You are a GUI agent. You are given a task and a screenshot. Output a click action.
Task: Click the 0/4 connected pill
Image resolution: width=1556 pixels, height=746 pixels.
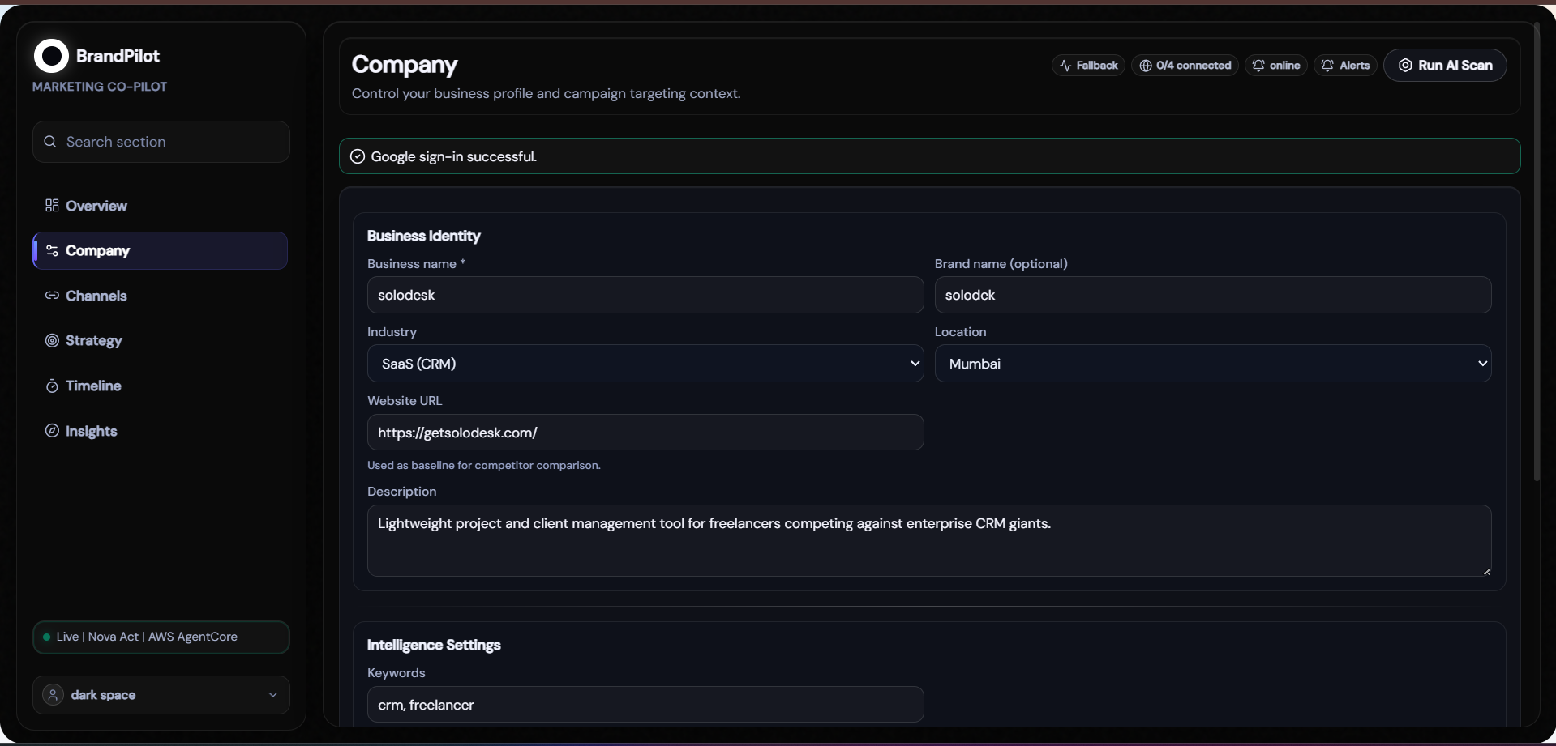point(1185,66)
